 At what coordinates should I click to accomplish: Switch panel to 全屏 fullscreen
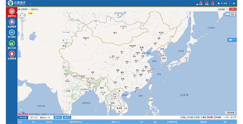pyautogui.click(x=233, y=117)
